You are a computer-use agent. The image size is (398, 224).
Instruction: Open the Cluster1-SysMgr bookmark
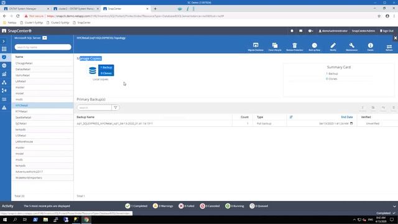click(x=32, y=22)
